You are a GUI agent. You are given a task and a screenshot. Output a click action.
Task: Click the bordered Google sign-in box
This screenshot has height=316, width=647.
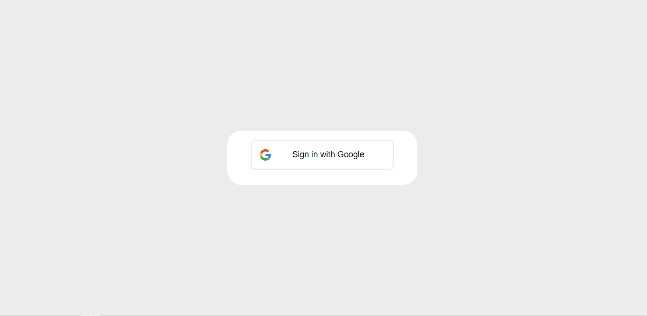click(x=322, y=155)
